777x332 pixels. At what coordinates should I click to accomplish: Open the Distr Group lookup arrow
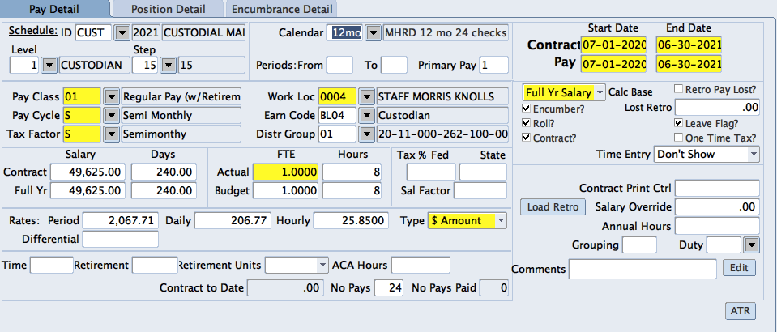(366, 134)
